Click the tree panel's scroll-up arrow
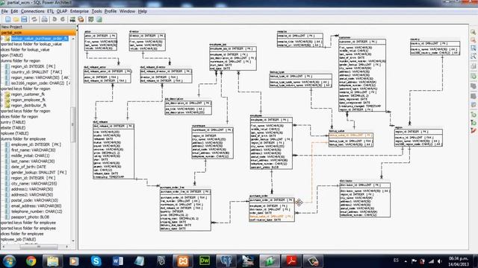This screenshot has width=478, height=268. point(73,39)
